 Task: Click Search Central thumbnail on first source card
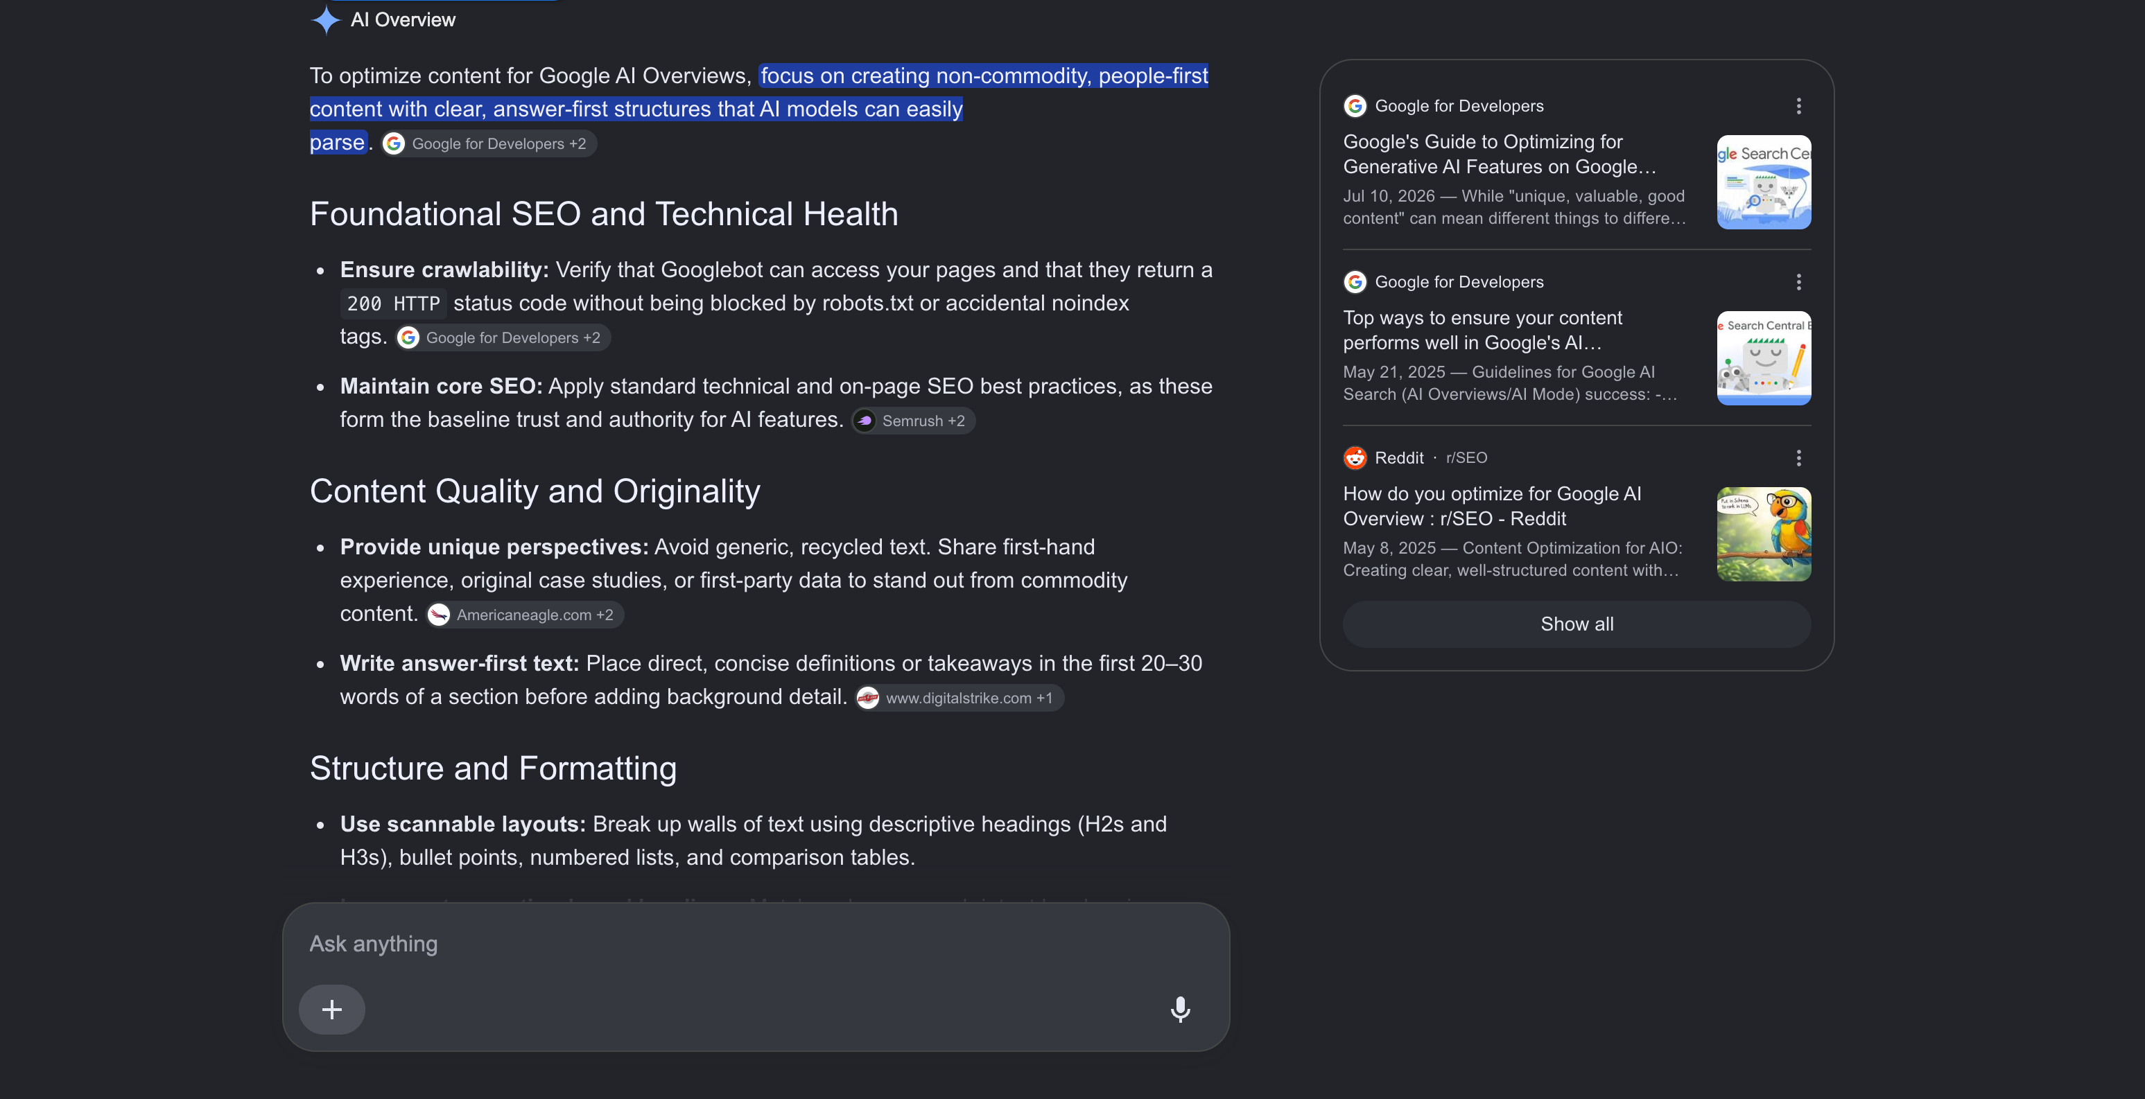1764,182
